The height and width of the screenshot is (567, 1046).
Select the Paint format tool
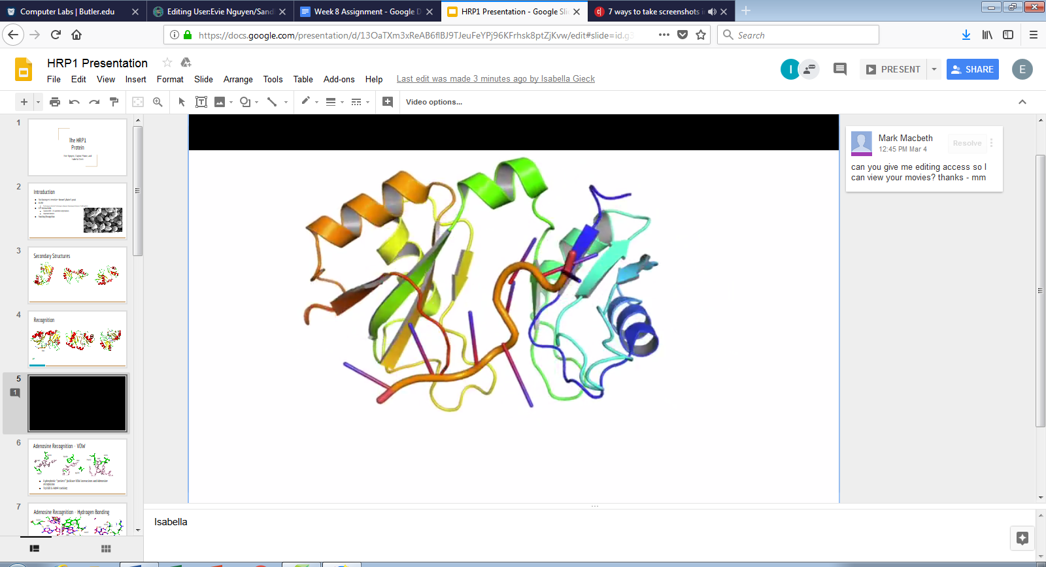(x=114, y=102)
